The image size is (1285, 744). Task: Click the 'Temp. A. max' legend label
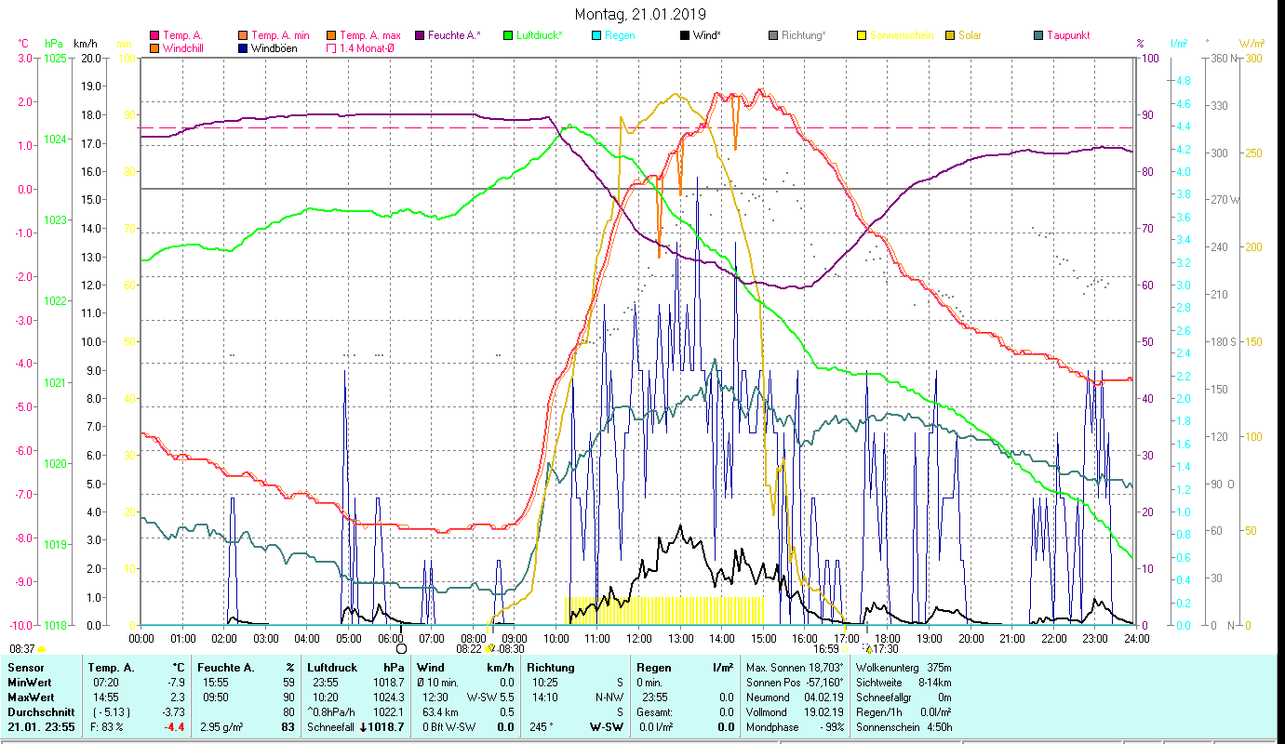(x=370, y=35)
